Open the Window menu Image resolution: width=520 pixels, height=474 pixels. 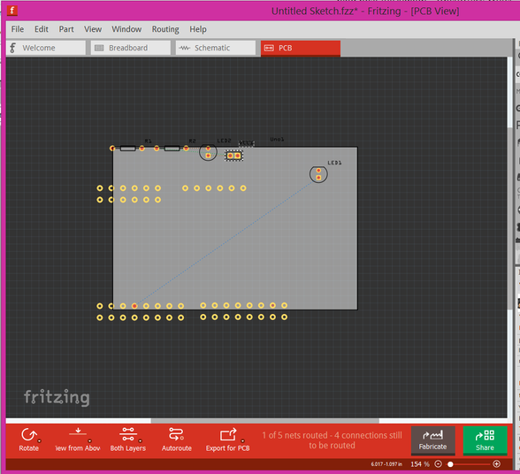[x=126, y=29]
